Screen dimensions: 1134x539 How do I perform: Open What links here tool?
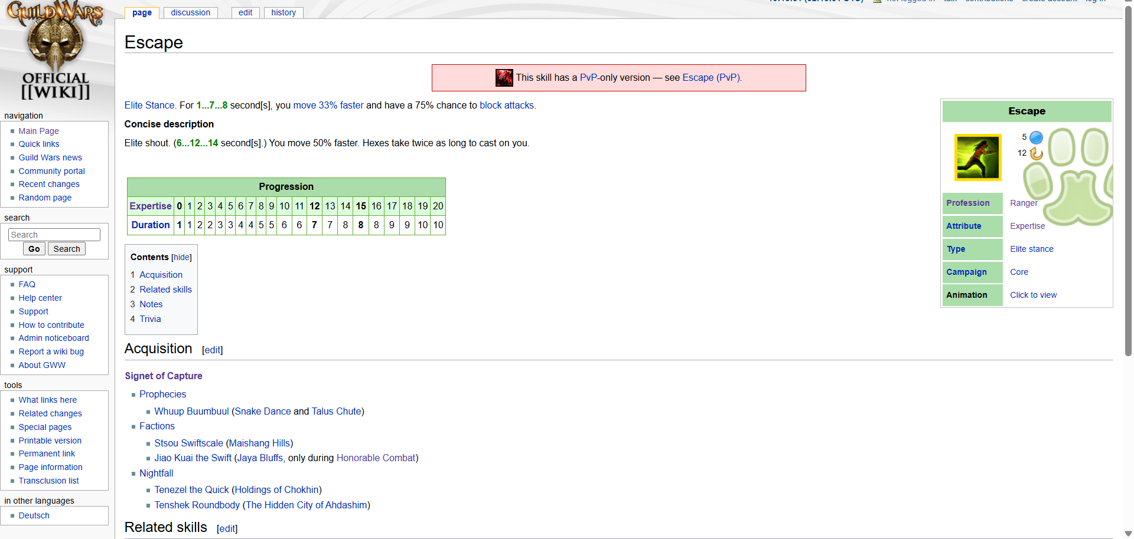pyautogui.click(x=47, y=400)
